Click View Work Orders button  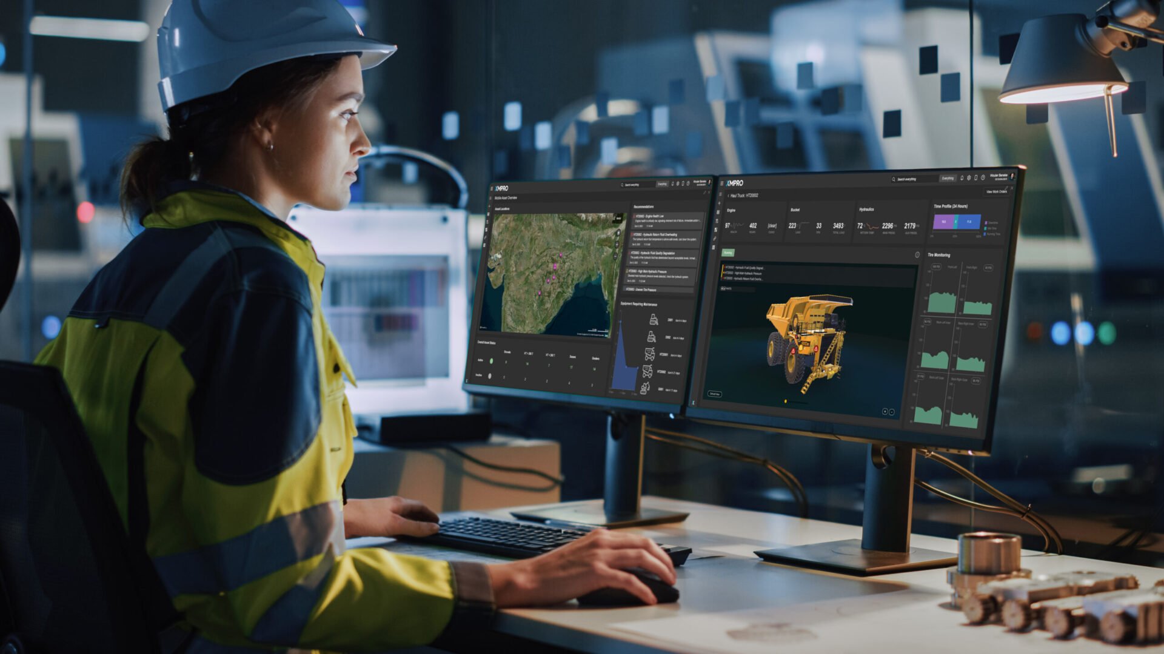[x=997, y=192]
